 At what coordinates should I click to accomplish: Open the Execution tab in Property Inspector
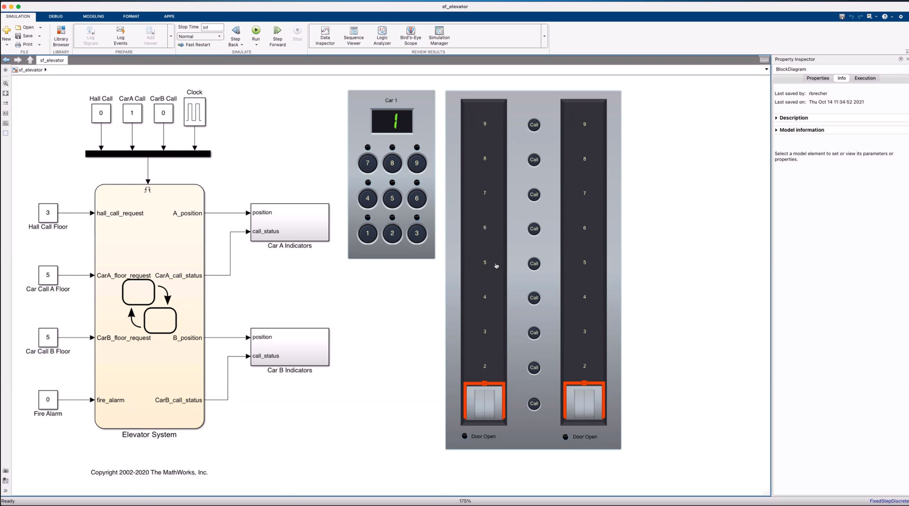pyautogui.click(x=864, y=78)
